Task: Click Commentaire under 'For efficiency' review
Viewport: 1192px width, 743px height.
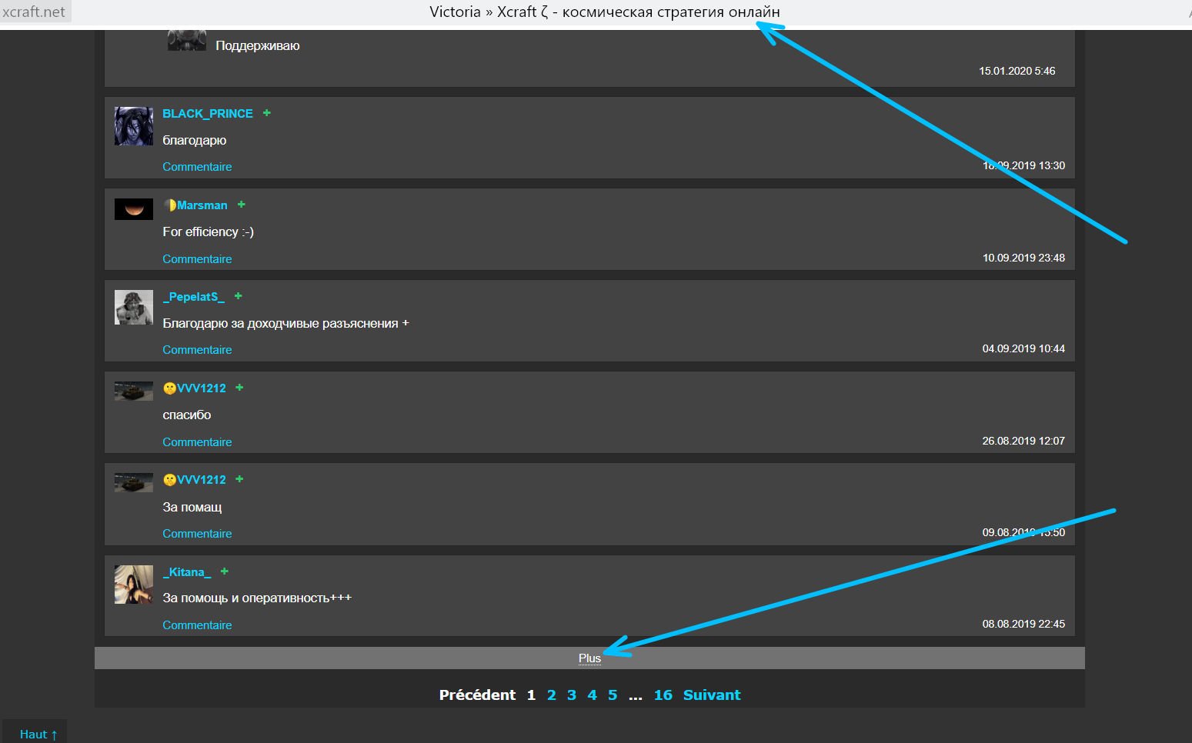Action: click(197, 259)
